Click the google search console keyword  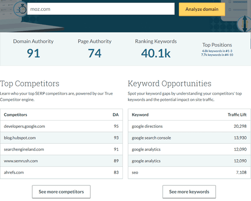(x=151, y=138)
